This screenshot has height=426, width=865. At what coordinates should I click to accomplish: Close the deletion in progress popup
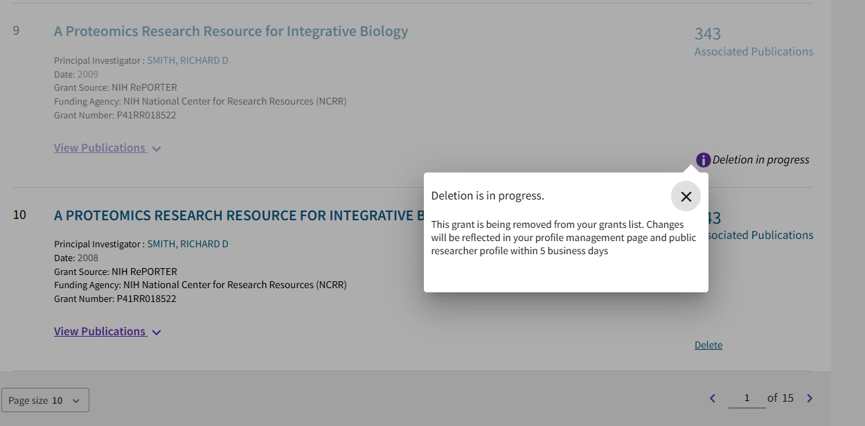(686, 197)
